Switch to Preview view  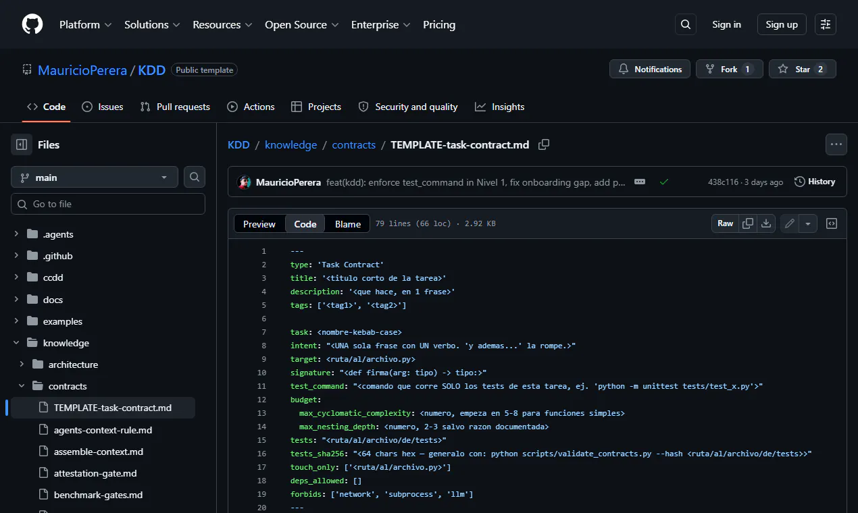(x=259, y=224)
